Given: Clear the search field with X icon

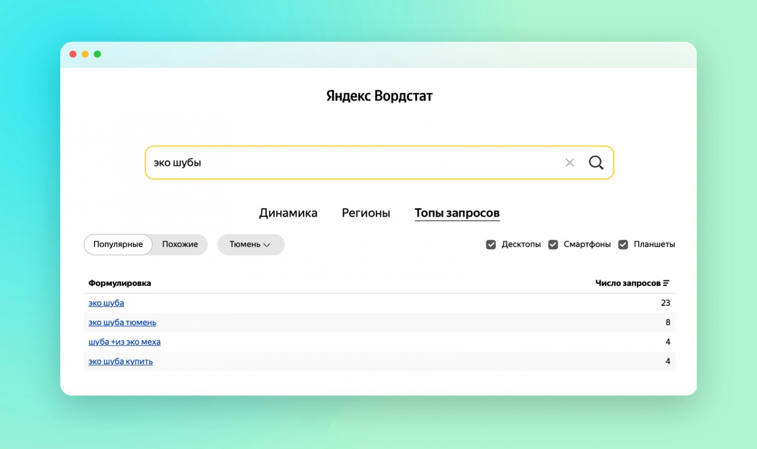Looking at the screenshot, I should (570, 163).
